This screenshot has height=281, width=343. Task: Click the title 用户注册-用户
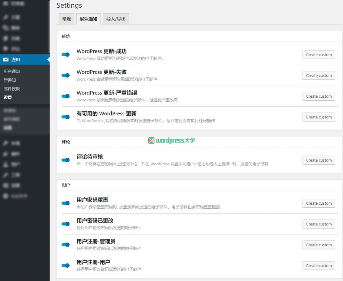pos(93,262)
